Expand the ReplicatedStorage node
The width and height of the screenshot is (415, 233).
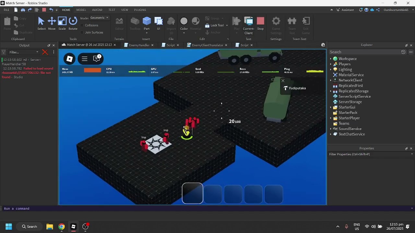(x=331, y=91)
